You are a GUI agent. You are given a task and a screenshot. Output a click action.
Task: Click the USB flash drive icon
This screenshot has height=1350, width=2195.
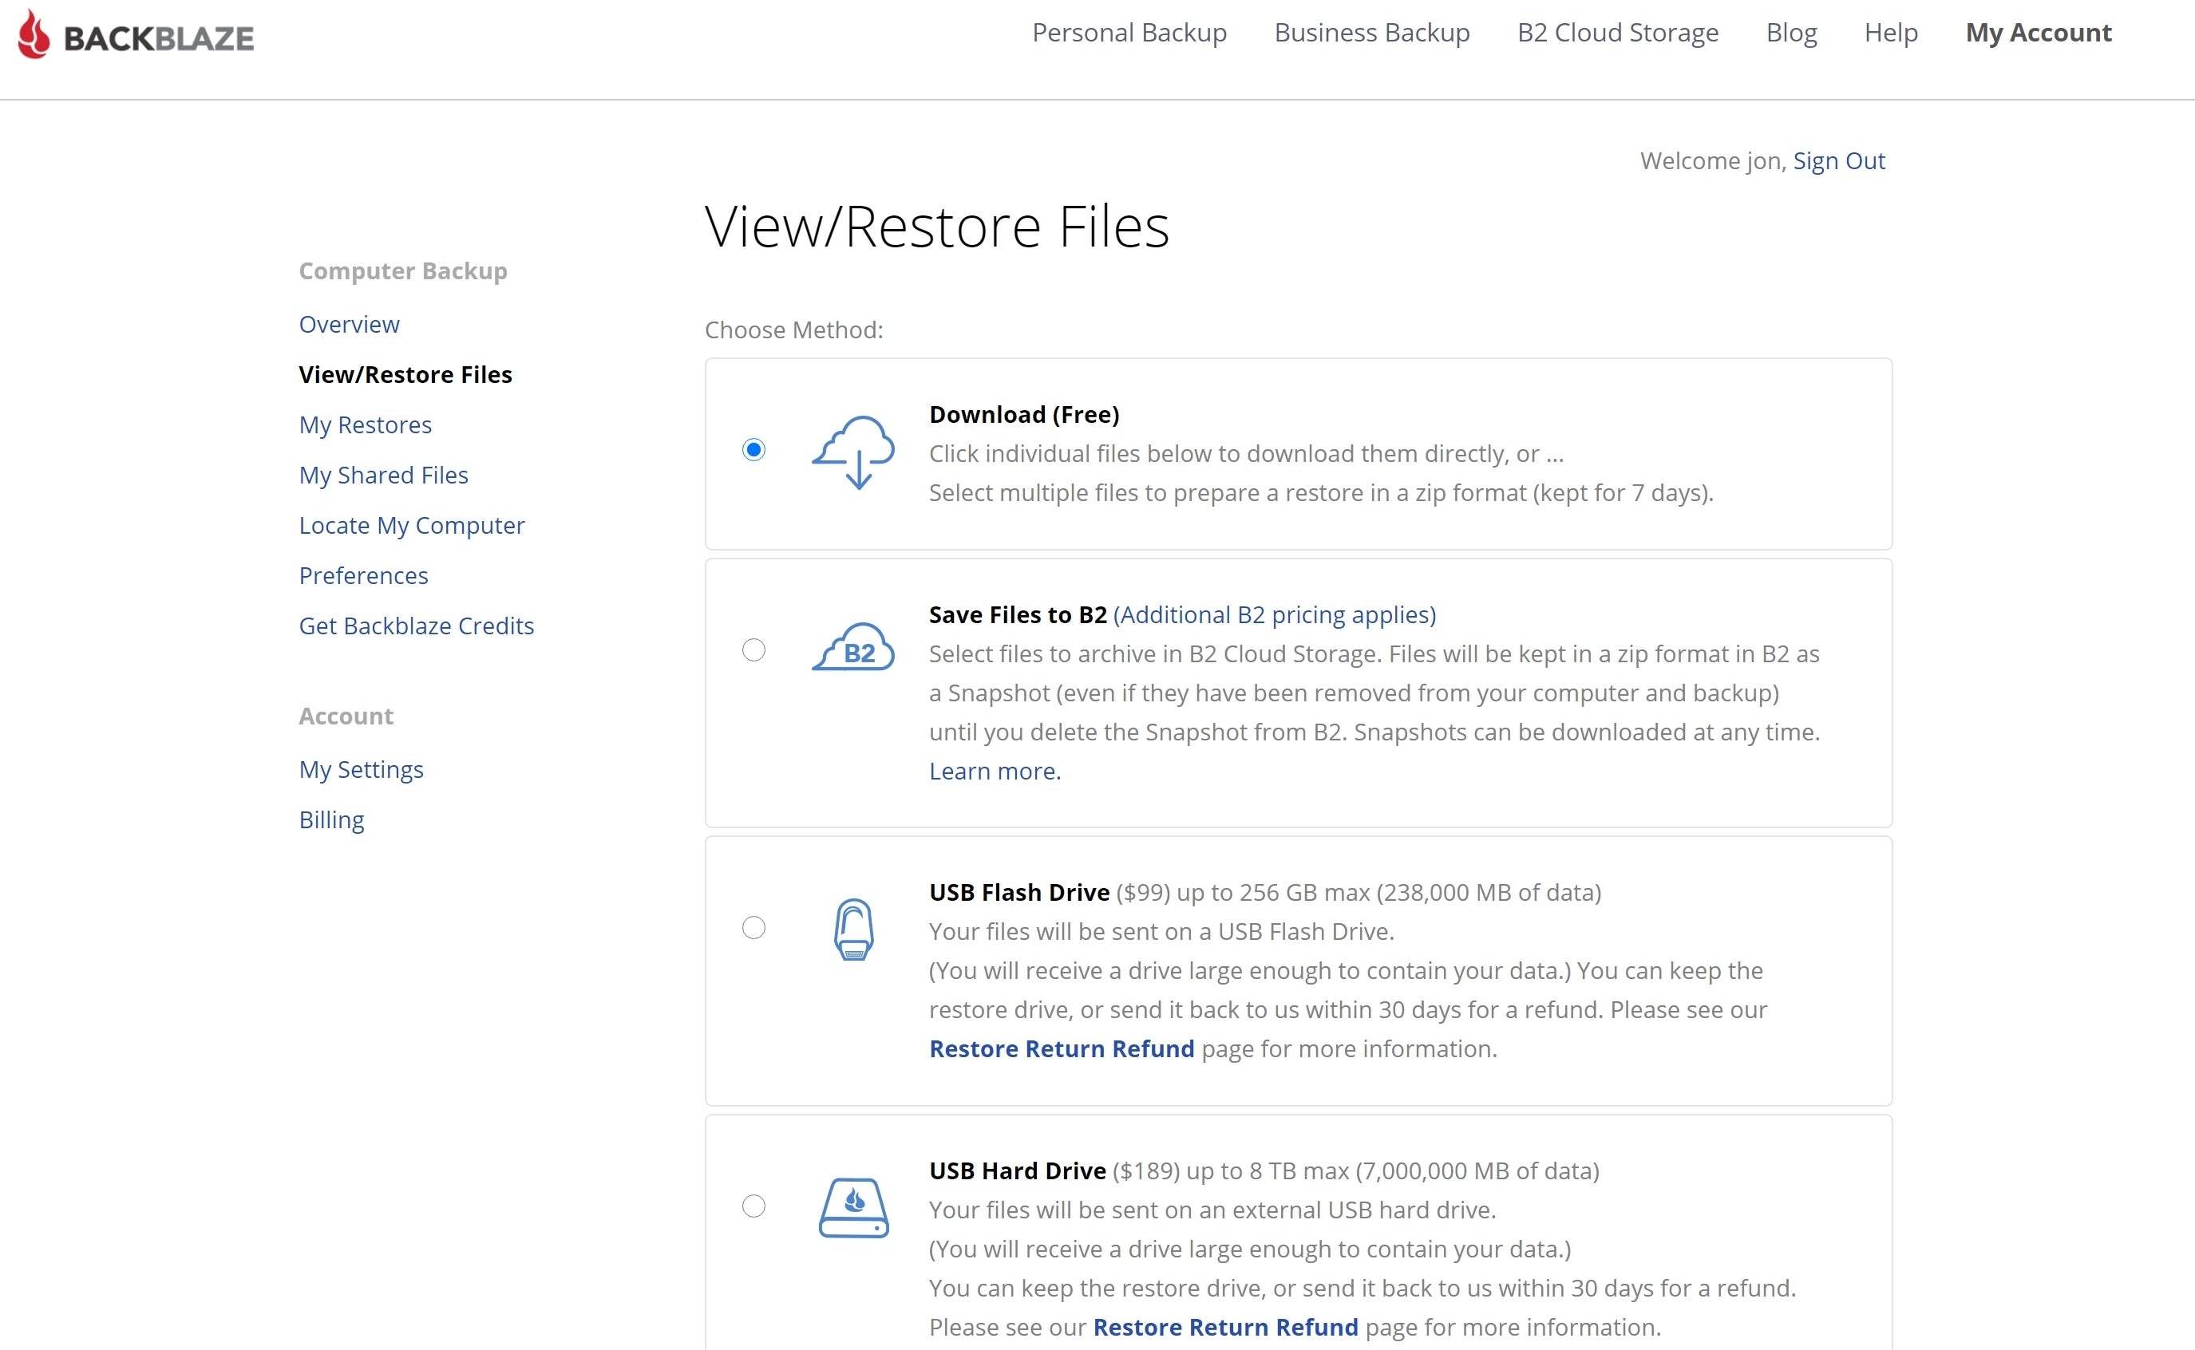(854, 930)
